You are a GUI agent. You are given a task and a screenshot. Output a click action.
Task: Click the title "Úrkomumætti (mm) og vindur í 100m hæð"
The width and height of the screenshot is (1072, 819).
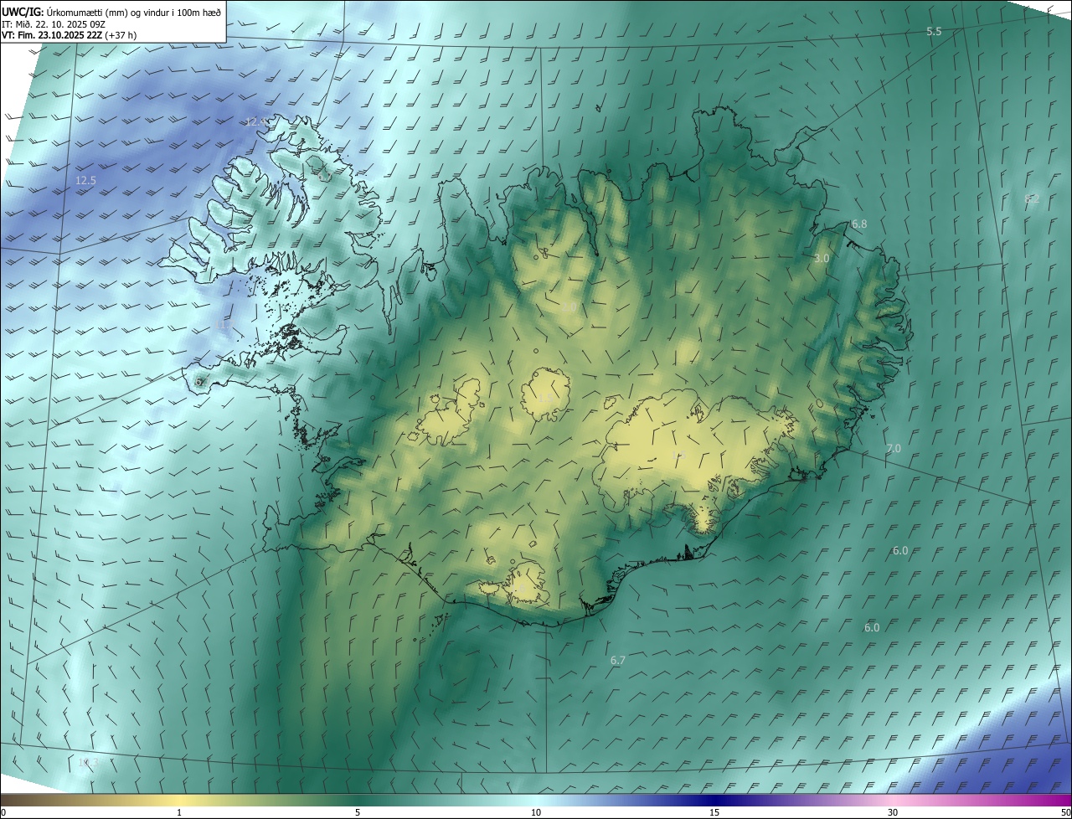pos(133,12)
